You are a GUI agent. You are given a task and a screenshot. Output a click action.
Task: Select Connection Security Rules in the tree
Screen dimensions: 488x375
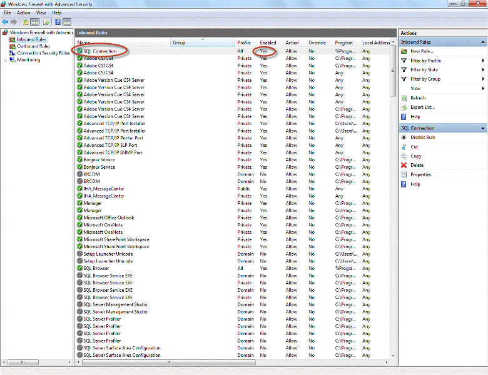(x=43, y=53)
